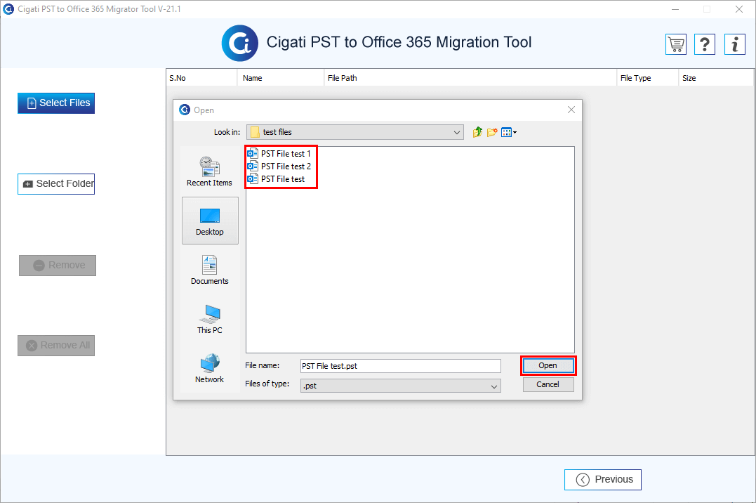
Task: Open the help question mark icon
Action: [705, 44]
